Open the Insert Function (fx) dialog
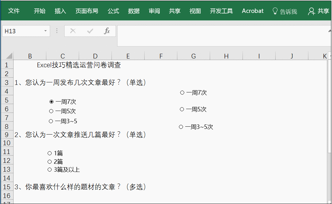 (107, 31)
